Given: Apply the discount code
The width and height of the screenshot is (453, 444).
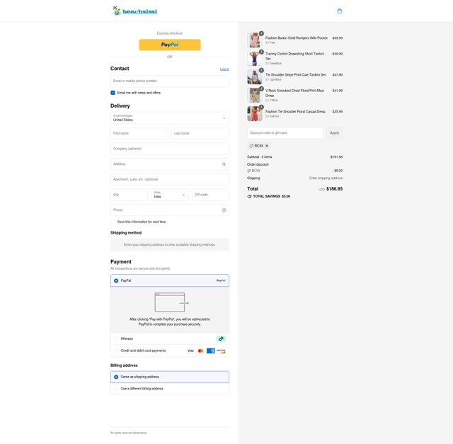Looking at the screenshot, I should pyautogui.click(x=335, y=133).
